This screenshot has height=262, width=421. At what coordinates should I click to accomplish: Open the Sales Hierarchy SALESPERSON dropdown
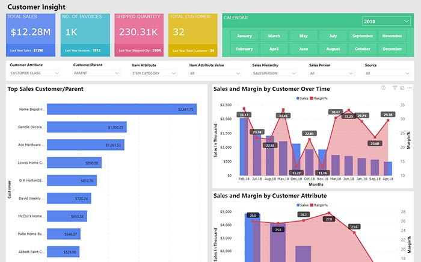click(274, 73)
